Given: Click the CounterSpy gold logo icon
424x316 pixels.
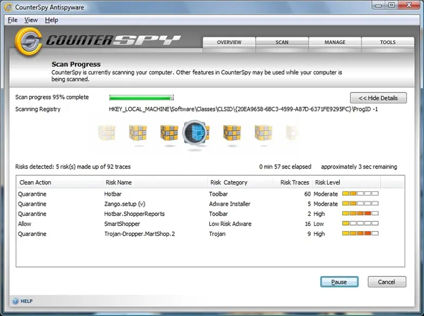Looking at the screenshot, I should (28, 41).
